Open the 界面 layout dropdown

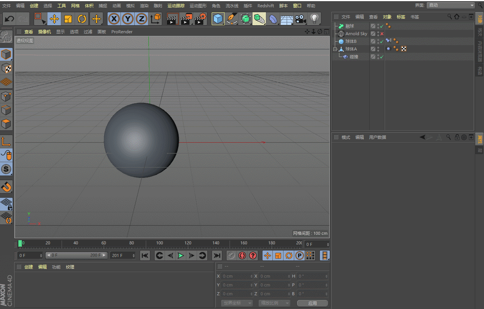click(x=451, y=5)
